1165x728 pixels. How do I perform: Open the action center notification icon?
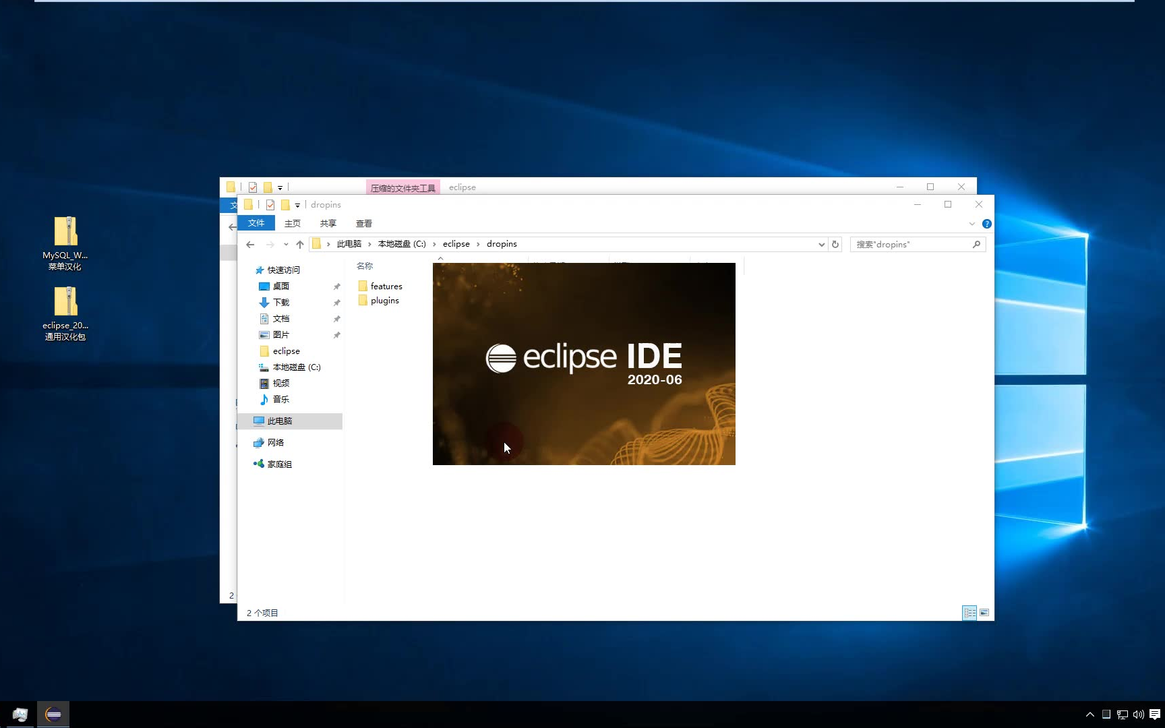[1154, 715]
